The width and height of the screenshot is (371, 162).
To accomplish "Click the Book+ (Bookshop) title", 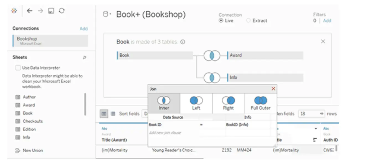I will (151, 14).
